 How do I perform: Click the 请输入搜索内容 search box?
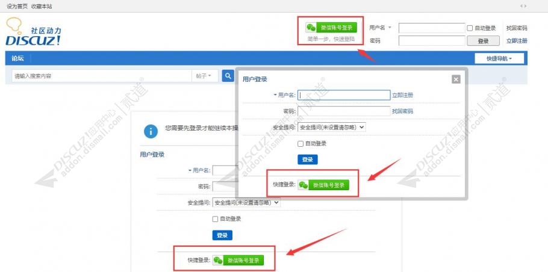(x=102, y=76)
